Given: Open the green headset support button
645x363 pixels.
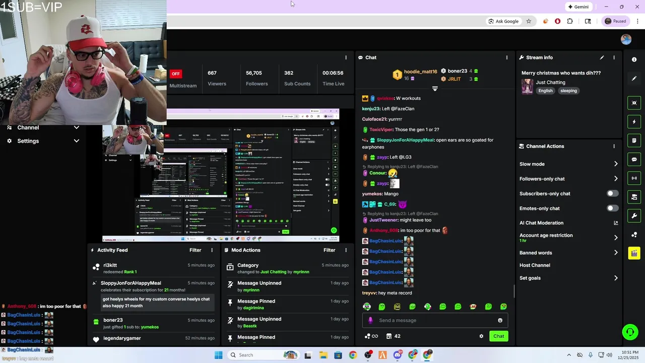Looking at the screenshot, I should click(x=630, y=332).
